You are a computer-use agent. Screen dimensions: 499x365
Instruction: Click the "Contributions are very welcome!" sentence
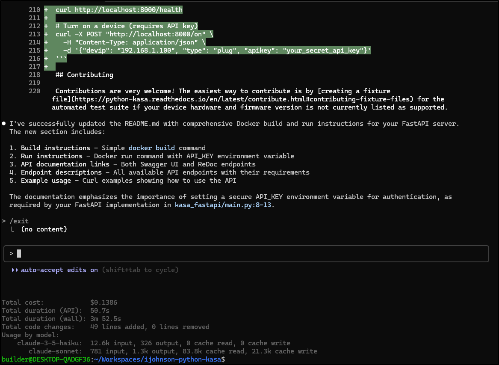(x=115, y=91)
